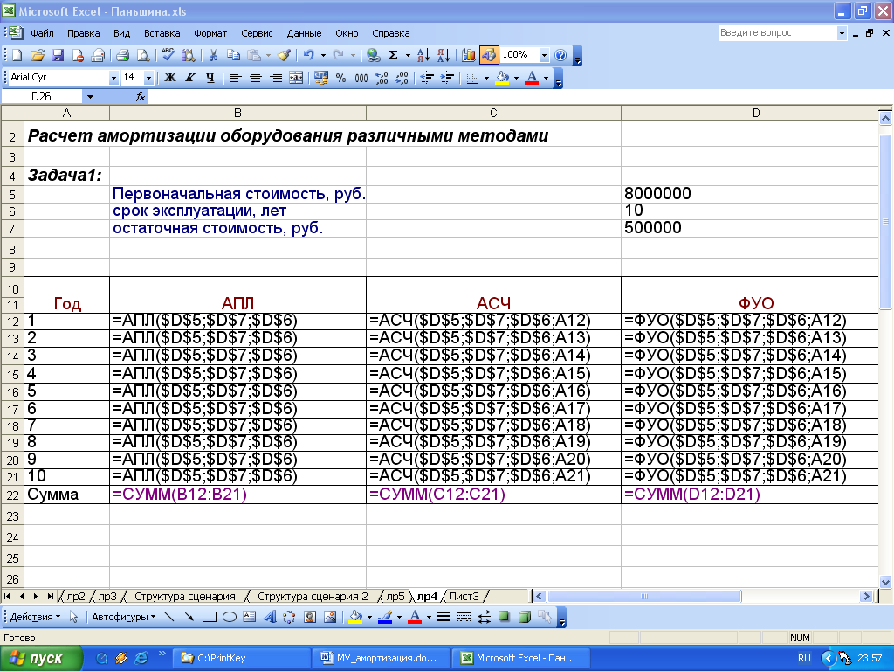Click the vertical scrollbar down arrow
The image size is (894, 671).
pyautogui.click(x=885, y=582)
